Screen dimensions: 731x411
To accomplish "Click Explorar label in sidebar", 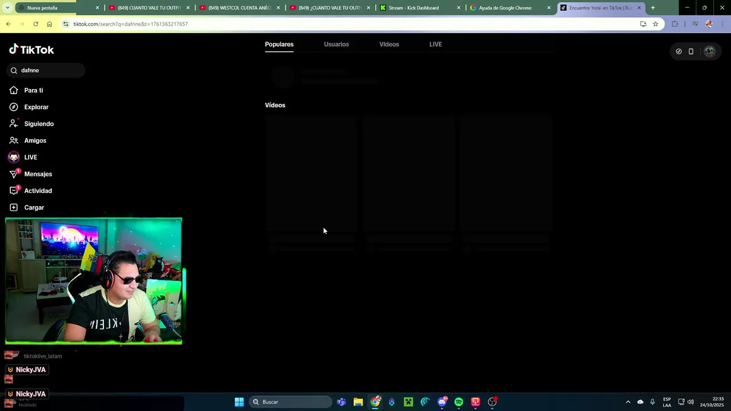I will click(37, 107).
